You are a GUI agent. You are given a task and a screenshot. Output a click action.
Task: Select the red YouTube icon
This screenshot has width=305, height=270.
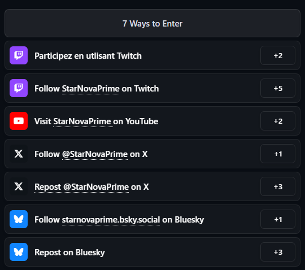tap(19, 121)
